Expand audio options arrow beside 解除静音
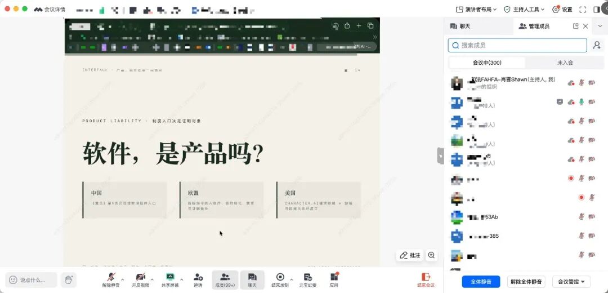This screenshot has width=608, height=293. click(x=123, y=279)
